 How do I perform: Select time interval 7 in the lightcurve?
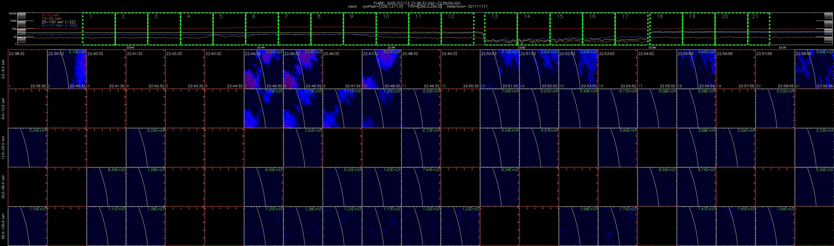[x=295, y=29]
